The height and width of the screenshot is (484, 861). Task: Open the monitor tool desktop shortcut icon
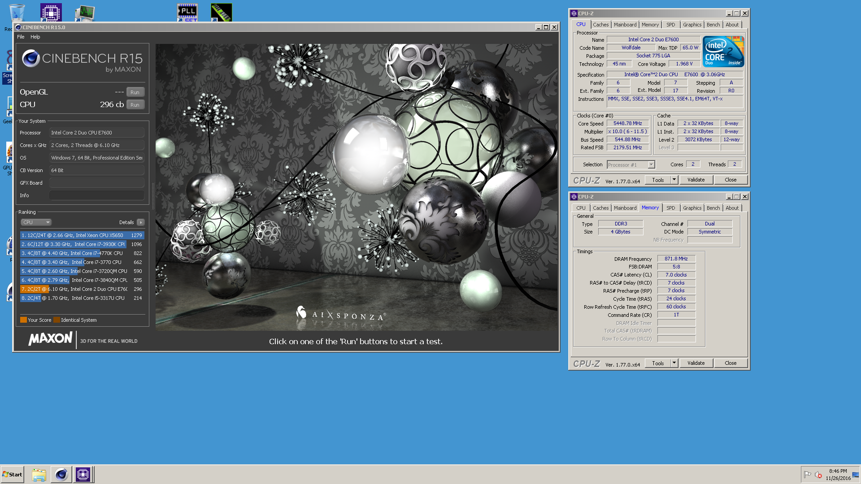pos(84,13)
